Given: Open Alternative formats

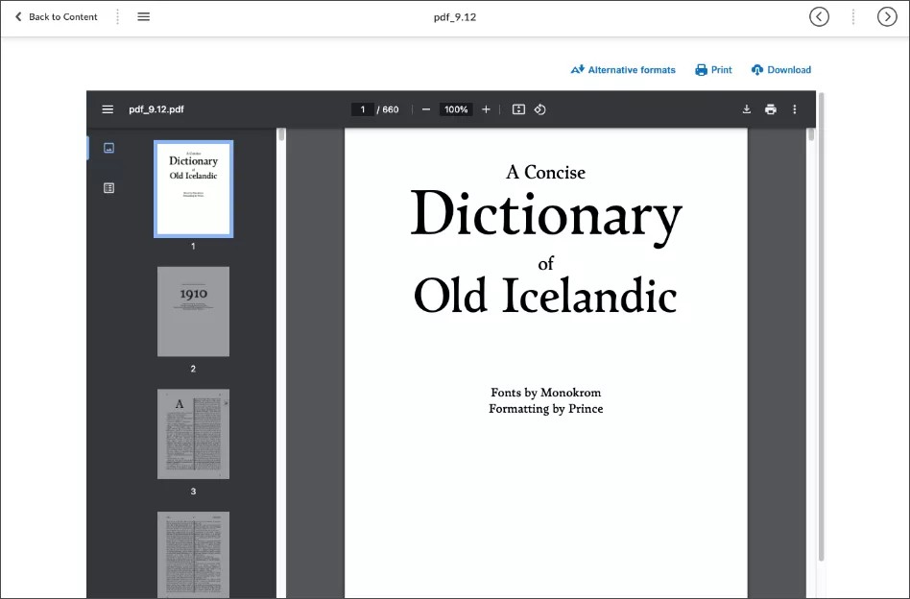Looking at the screenshot, I should click(x=623, y=70).
